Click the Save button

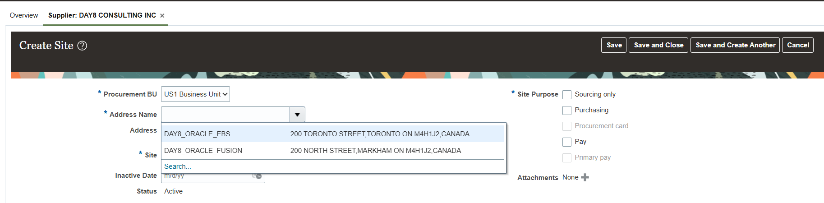[x=614, y=45]
